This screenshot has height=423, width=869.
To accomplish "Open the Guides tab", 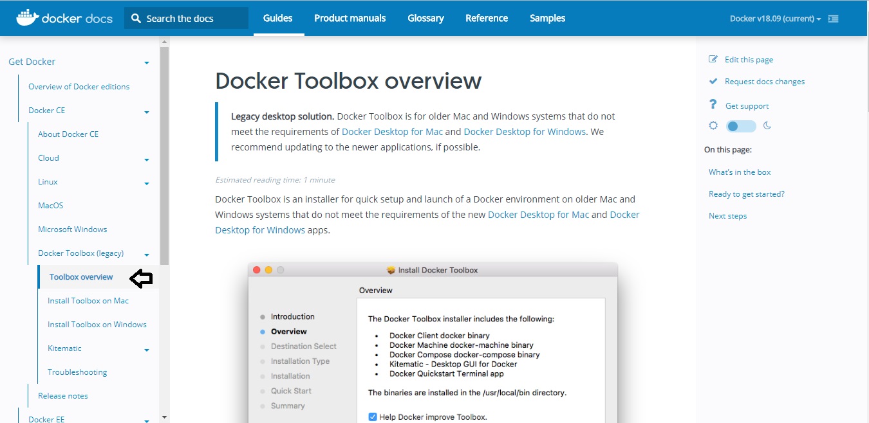I will tap(277, 18).
